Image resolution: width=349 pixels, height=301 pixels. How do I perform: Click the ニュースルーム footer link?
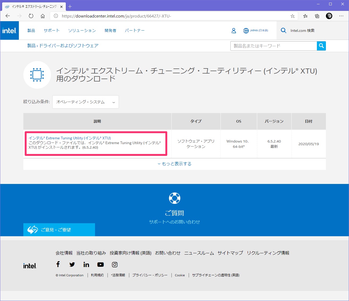tap(199, 253)
